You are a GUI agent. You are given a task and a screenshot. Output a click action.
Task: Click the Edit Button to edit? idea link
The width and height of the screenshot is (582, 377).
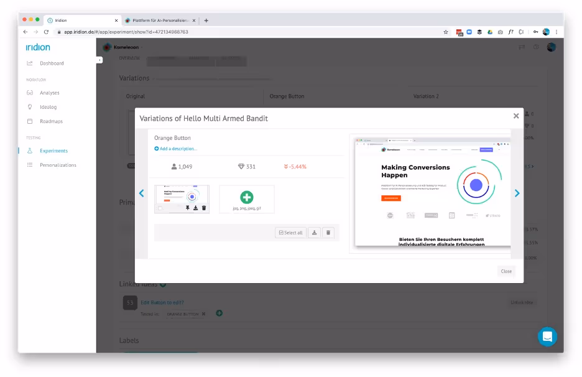coord(162,302)
